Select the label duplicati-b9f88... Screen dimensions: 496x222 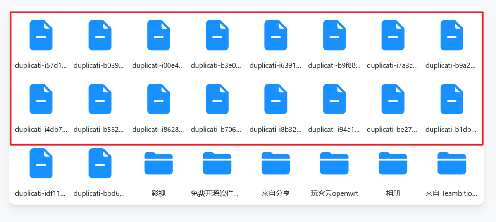[x=334, y=66]
